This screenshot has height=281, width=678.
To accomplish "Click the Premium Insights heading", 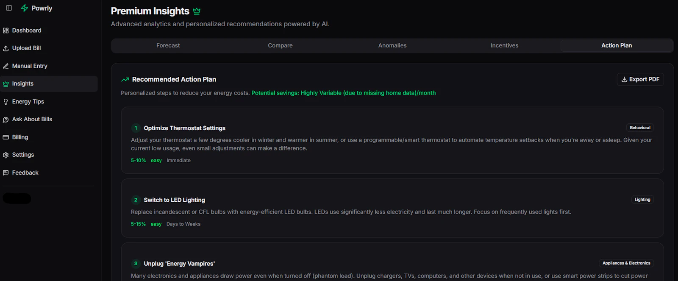I will click(150, 11).
